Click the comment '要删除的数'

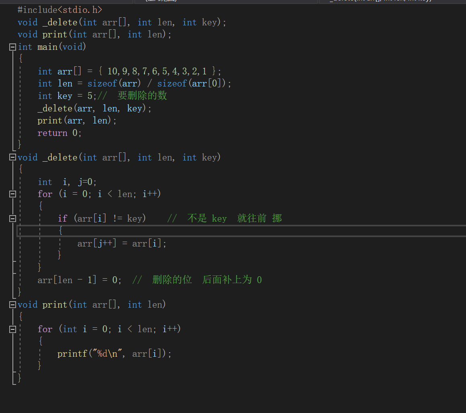click(142, 96)
